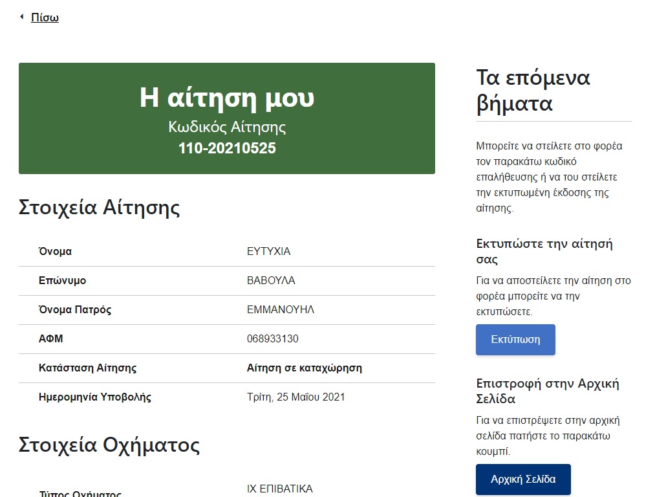Click the status text Αίτηση σε καταχώρηση
The height and width of the screenshot is (497, 655).
[x=305, y=368]
